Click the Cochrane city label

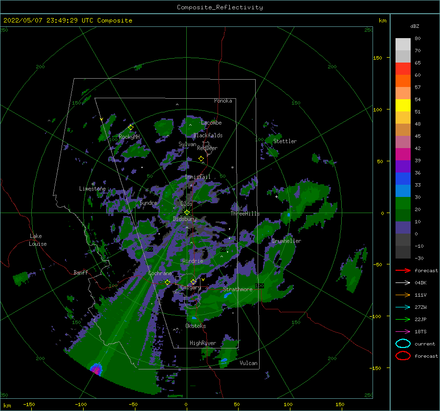click(160, 273)
